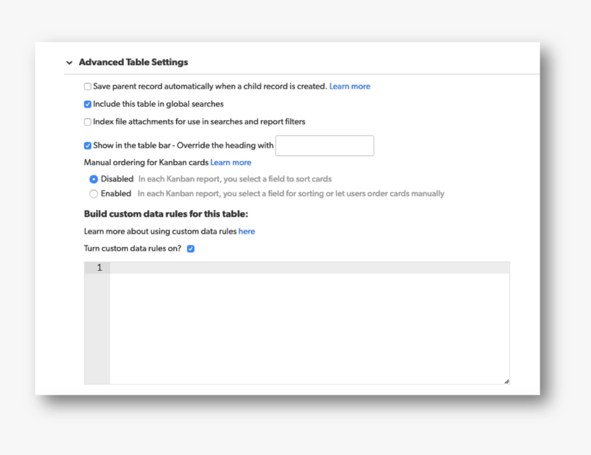Select the Disabled radio button for Kanban ordering
This screenshot has width=591, height=455.
pos(93,179)
